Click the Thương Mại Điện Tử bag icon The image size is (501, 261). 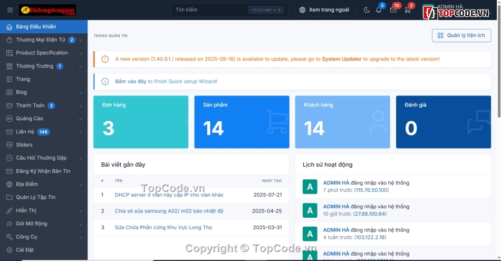click(9, 40)
